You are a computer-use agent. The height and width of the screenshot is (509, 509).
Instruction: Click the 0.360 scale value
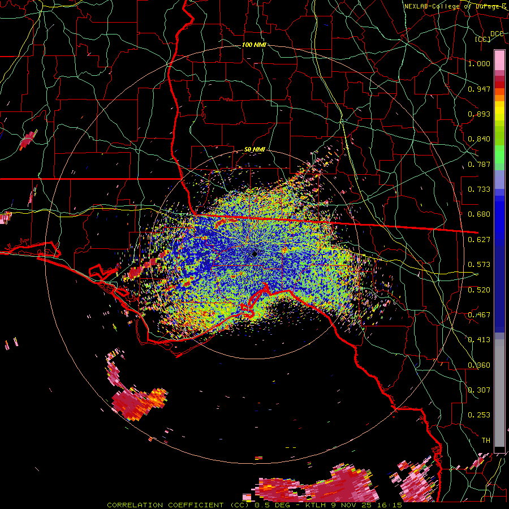(479, 365)
